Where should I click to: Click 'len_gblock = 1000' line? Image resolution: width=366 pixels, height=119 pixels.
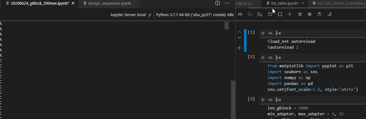pyautogui.click(x=288, y=108)
